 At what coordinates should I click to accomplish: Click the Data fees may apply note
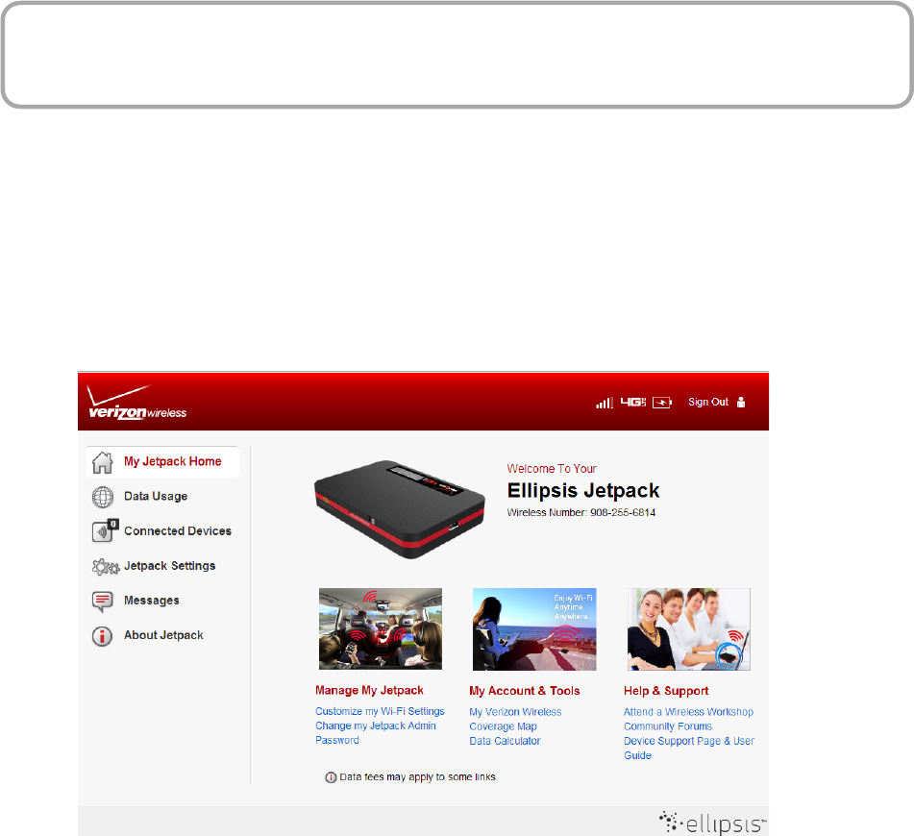(418, 777)
